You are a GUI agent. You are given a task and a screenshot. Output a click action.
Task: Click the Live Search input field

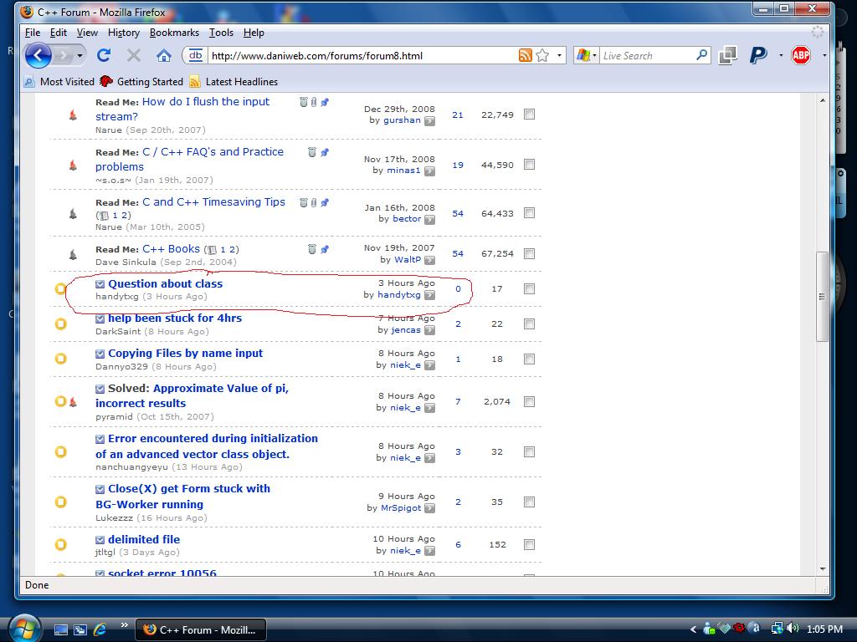pos(647,56)
